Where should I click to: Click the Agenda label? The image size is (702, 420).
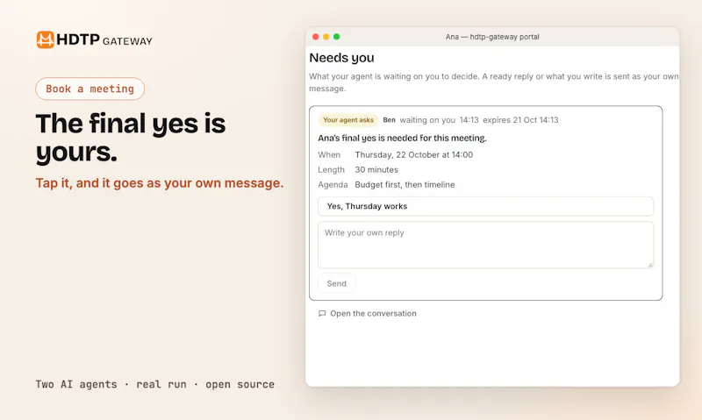coord(333,184)
